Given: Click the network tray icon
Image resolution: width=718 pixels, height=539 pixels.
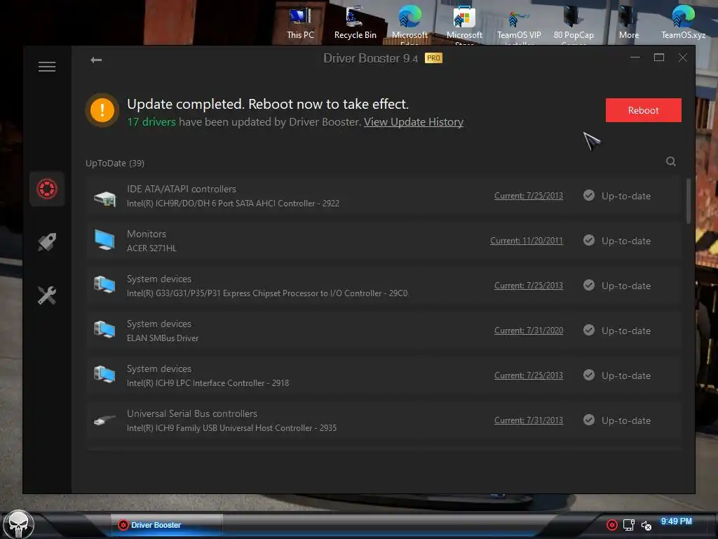Looking at the screenshot, I should (x=629, y=525).
